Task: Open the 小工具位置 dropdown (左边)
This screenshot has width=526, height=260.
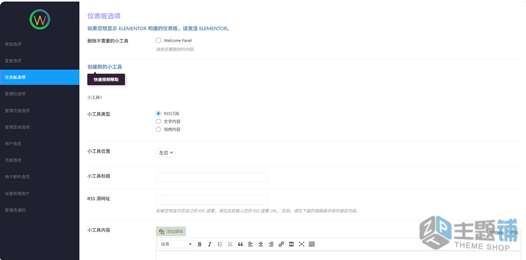Action: pos(166,153)
